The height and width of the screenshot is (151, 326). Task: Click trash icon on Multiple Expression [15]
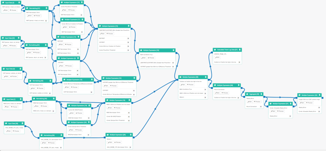pyautogui.click(x=129, y=26)
